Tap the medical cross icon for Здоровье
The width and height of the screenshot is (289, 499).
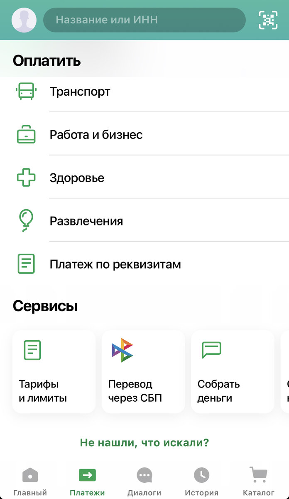(x=26, y=178)
